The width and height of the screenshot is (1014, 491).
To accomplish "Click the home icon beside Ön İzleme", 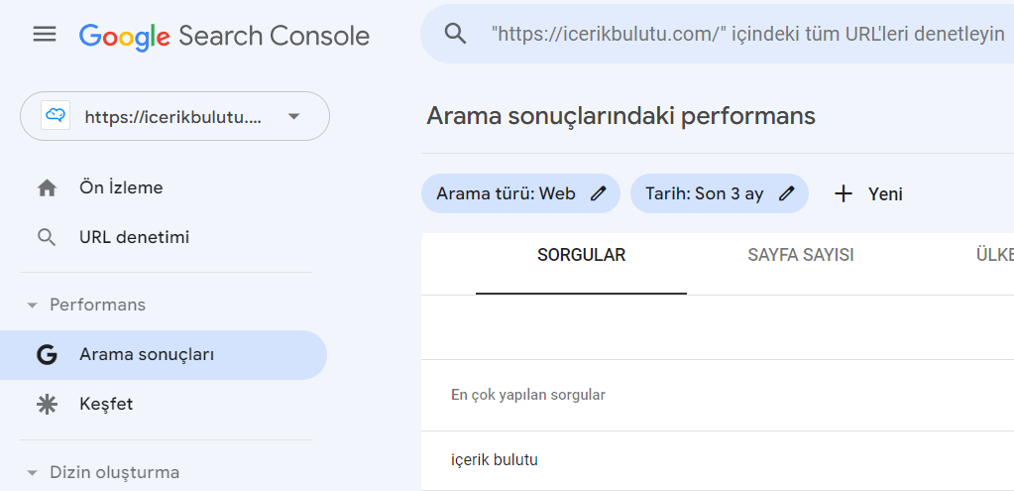I will tap(47, 188).
